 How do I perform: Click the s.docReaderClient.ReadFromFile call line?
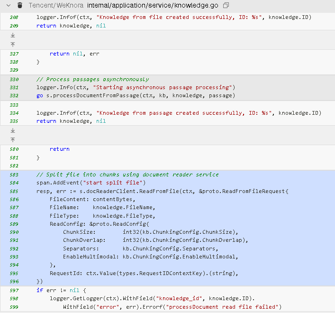click(x=163, y=191)
